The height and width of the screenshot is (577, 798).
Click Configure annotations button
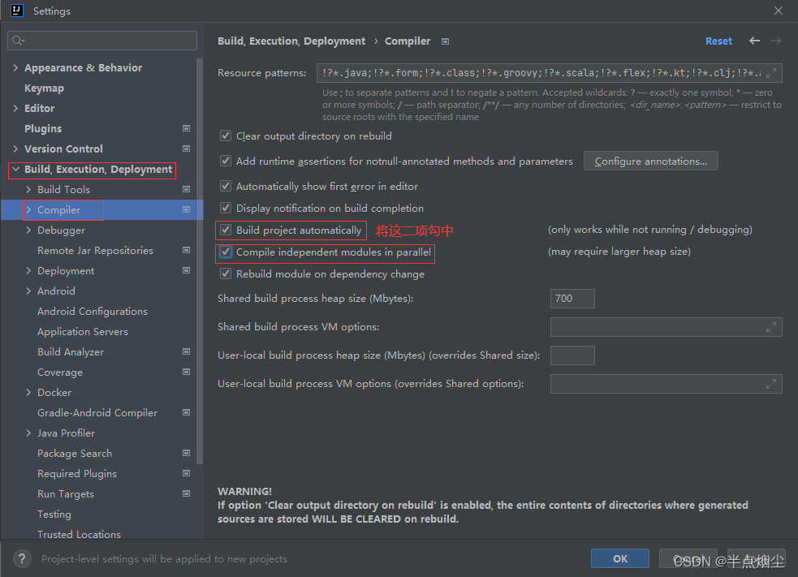[x=650, y=161]
